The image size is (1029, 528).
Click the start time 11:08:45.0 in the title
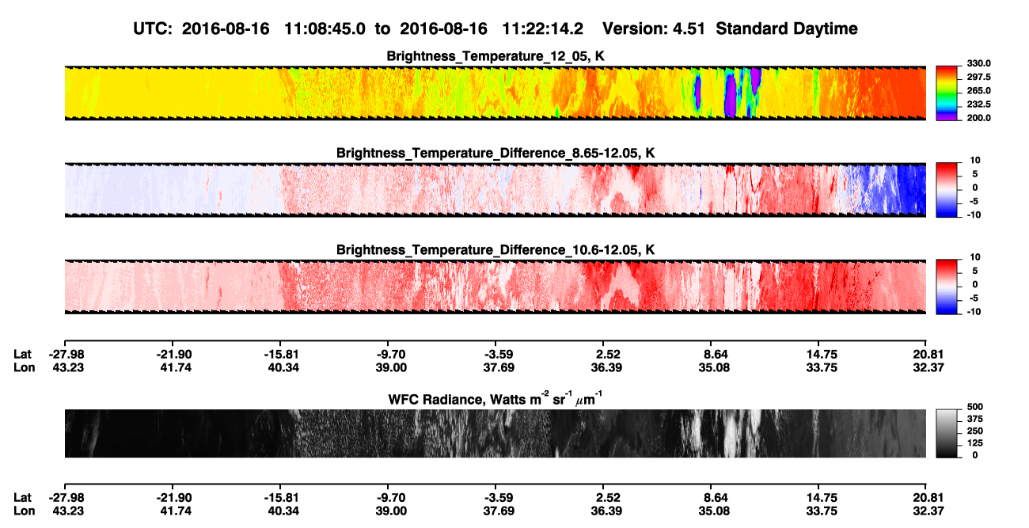point(325,29)
